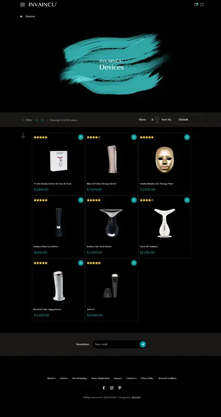Click the $8,900.00 price

[x=95, y=315]
